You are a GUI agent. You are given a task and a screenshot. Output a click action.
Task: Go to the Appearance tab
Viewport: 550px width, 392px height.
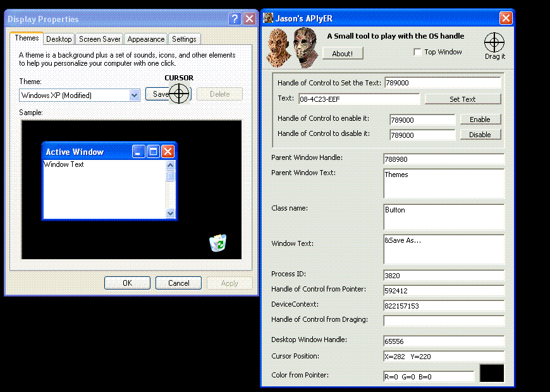[x=146, y=39]
